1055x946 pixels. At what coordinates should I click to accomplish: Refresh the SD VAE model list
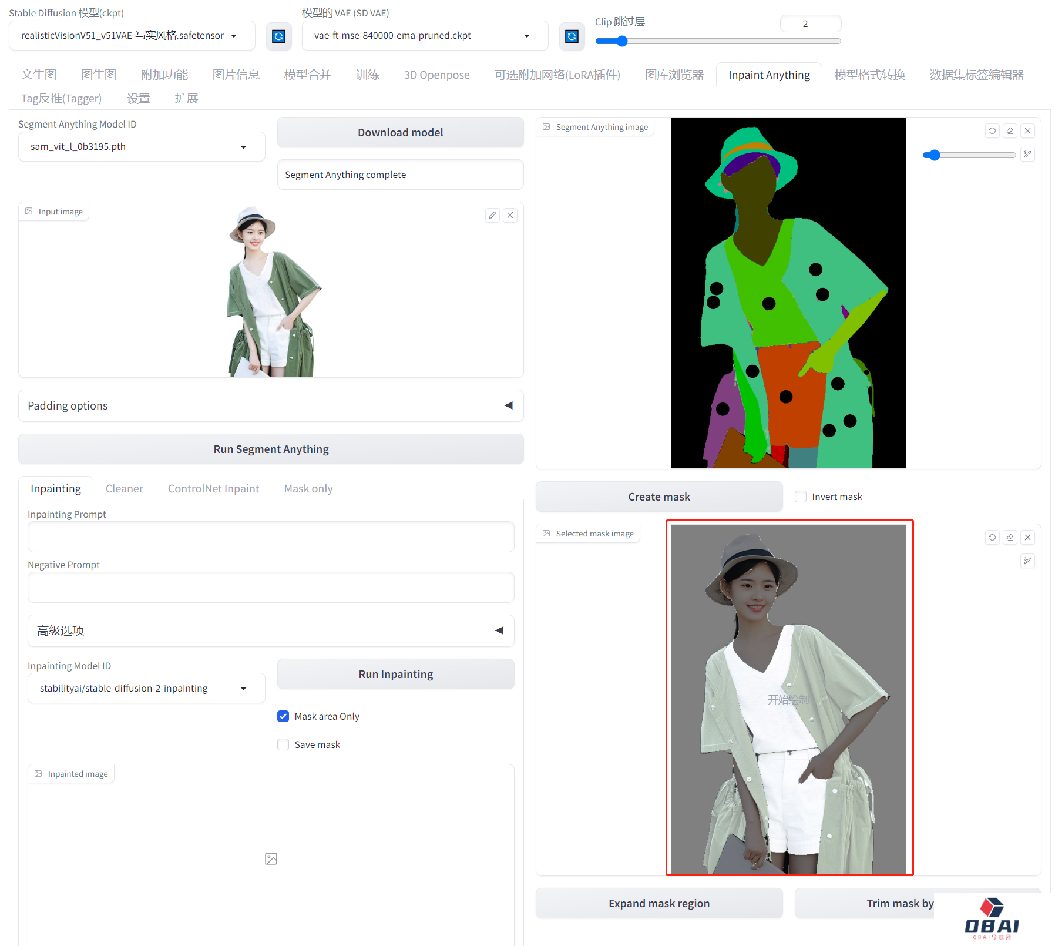571,36
